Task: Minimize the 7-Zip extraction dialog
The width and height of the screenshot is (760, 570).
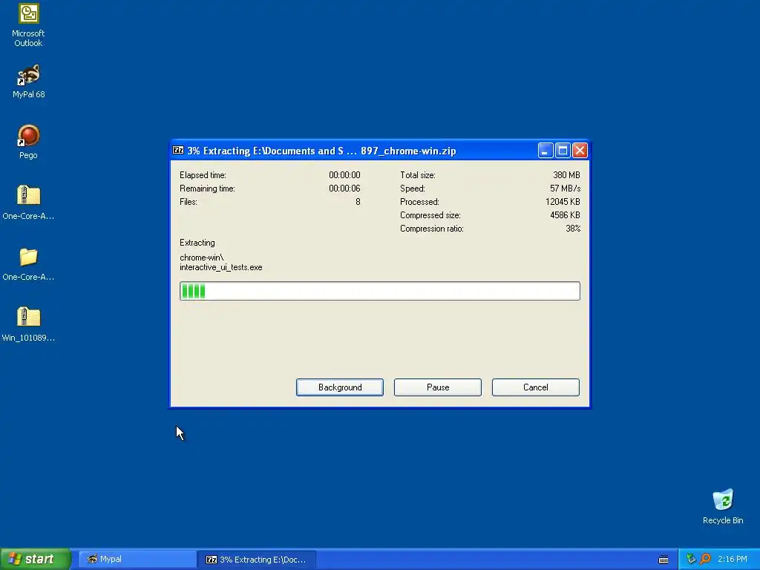Action: click(546, 151)
